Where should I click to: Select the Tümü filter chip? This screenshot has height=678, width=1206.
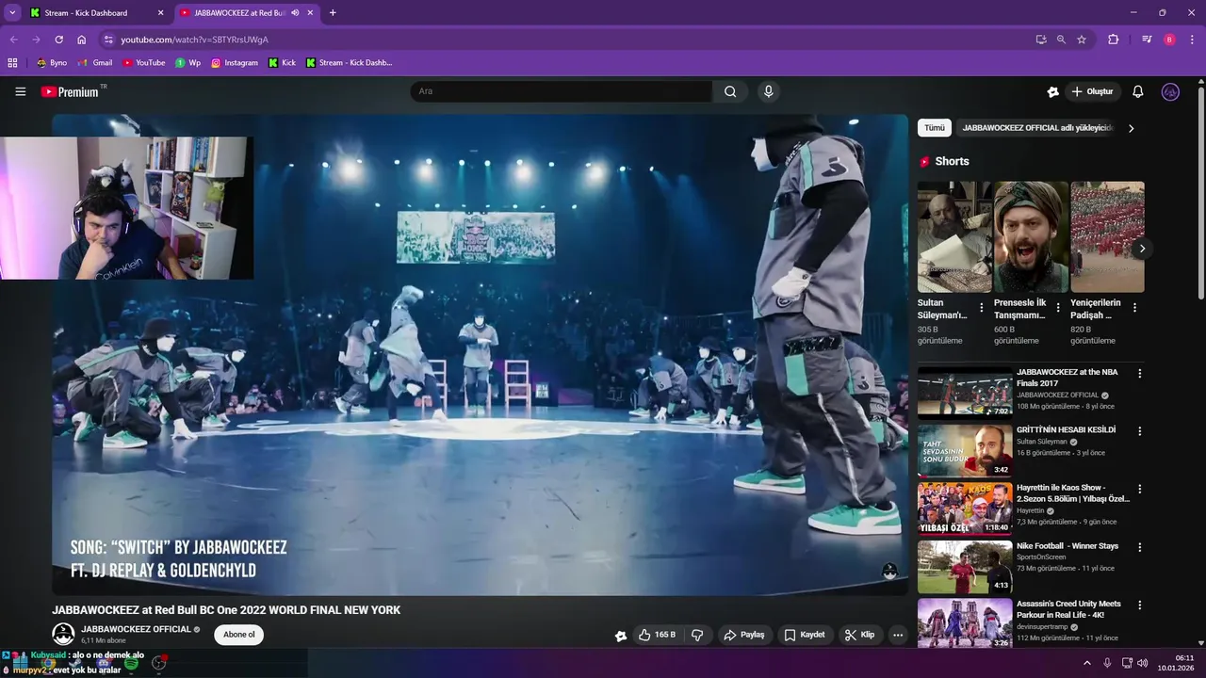pyautogui.click(x=934, y=128)
